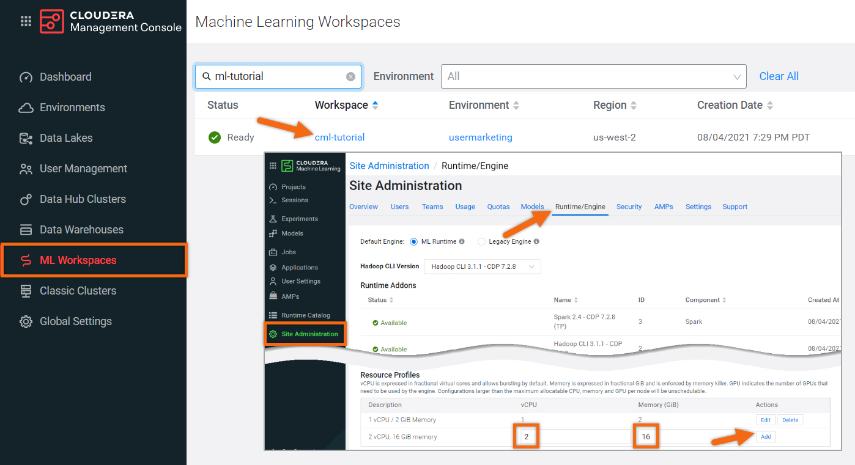Switch to the Settings tab
Image resolution: width=855 pixels, height=465 pixels.
pos(698,207)
